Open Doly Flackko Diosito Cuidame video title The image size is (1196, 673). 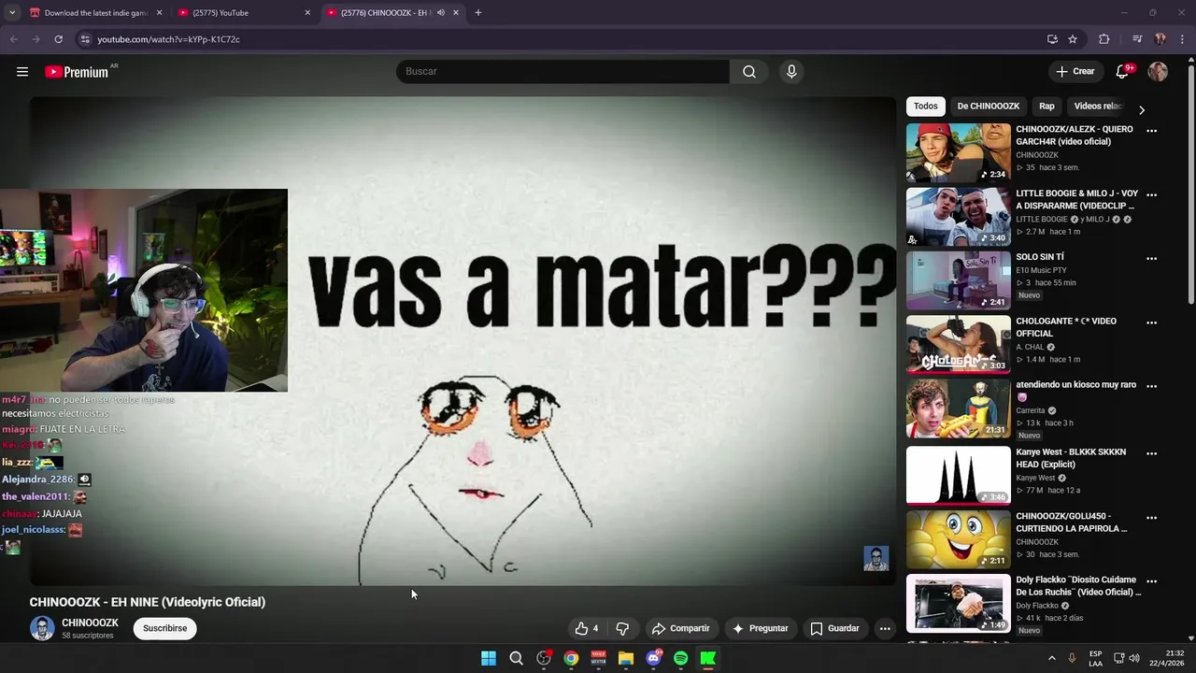pos(1078,586)
